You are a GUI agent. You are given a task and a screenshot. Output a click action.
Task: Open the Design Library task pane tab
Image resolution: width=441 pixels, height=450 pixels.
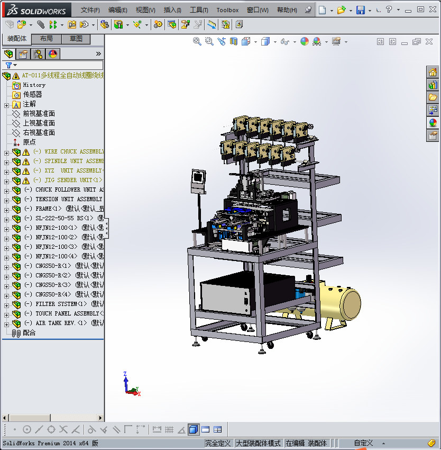click(x=433, y=85)
